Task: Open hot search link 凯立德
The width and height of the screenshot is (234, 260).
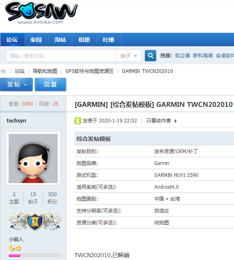Action: click(182, 56)
